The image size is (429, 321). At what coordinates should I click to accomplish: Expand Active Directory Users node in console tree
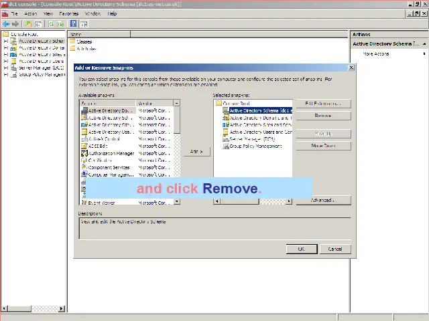pyautogui.click(x=6, y=61)
